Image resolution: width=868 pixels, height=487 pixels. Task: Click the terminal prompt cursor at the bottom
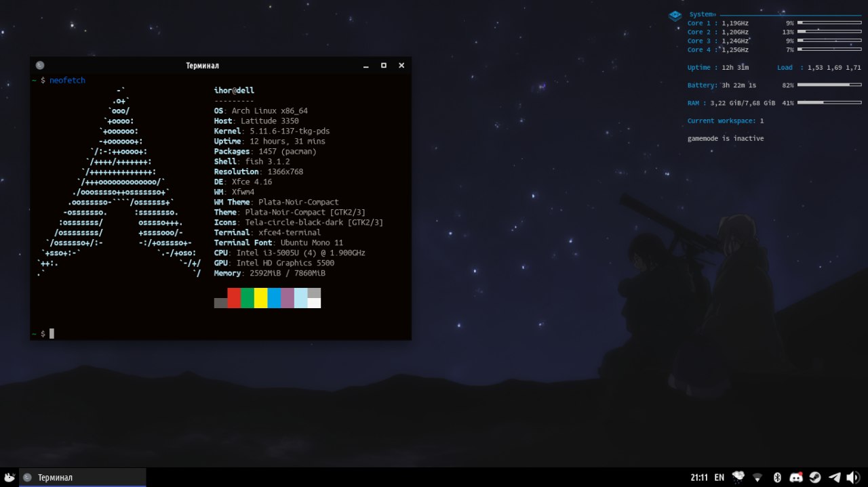tap(52, 333)
